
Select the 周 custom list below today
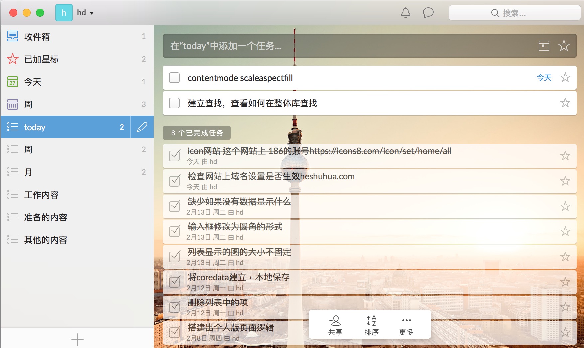pyautogui.click(x=77, y=149)
